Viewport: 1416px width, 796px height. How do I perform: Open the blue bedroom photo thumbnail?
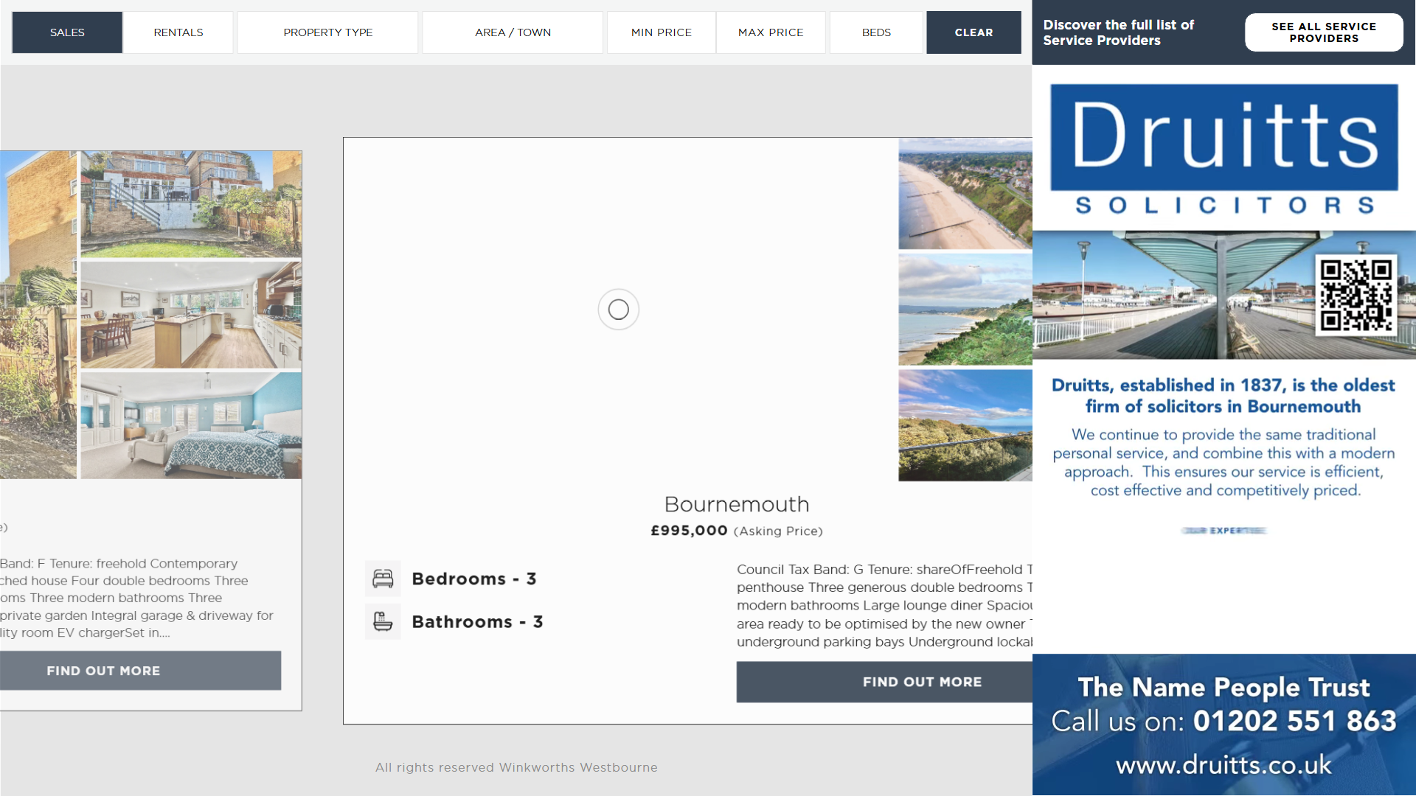click(x=191, y=425)
